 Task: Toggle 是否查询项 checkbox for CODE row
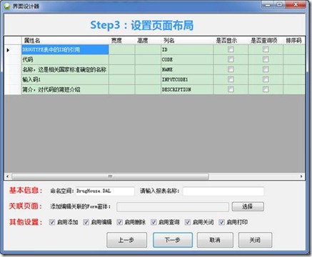click(266, 59)
